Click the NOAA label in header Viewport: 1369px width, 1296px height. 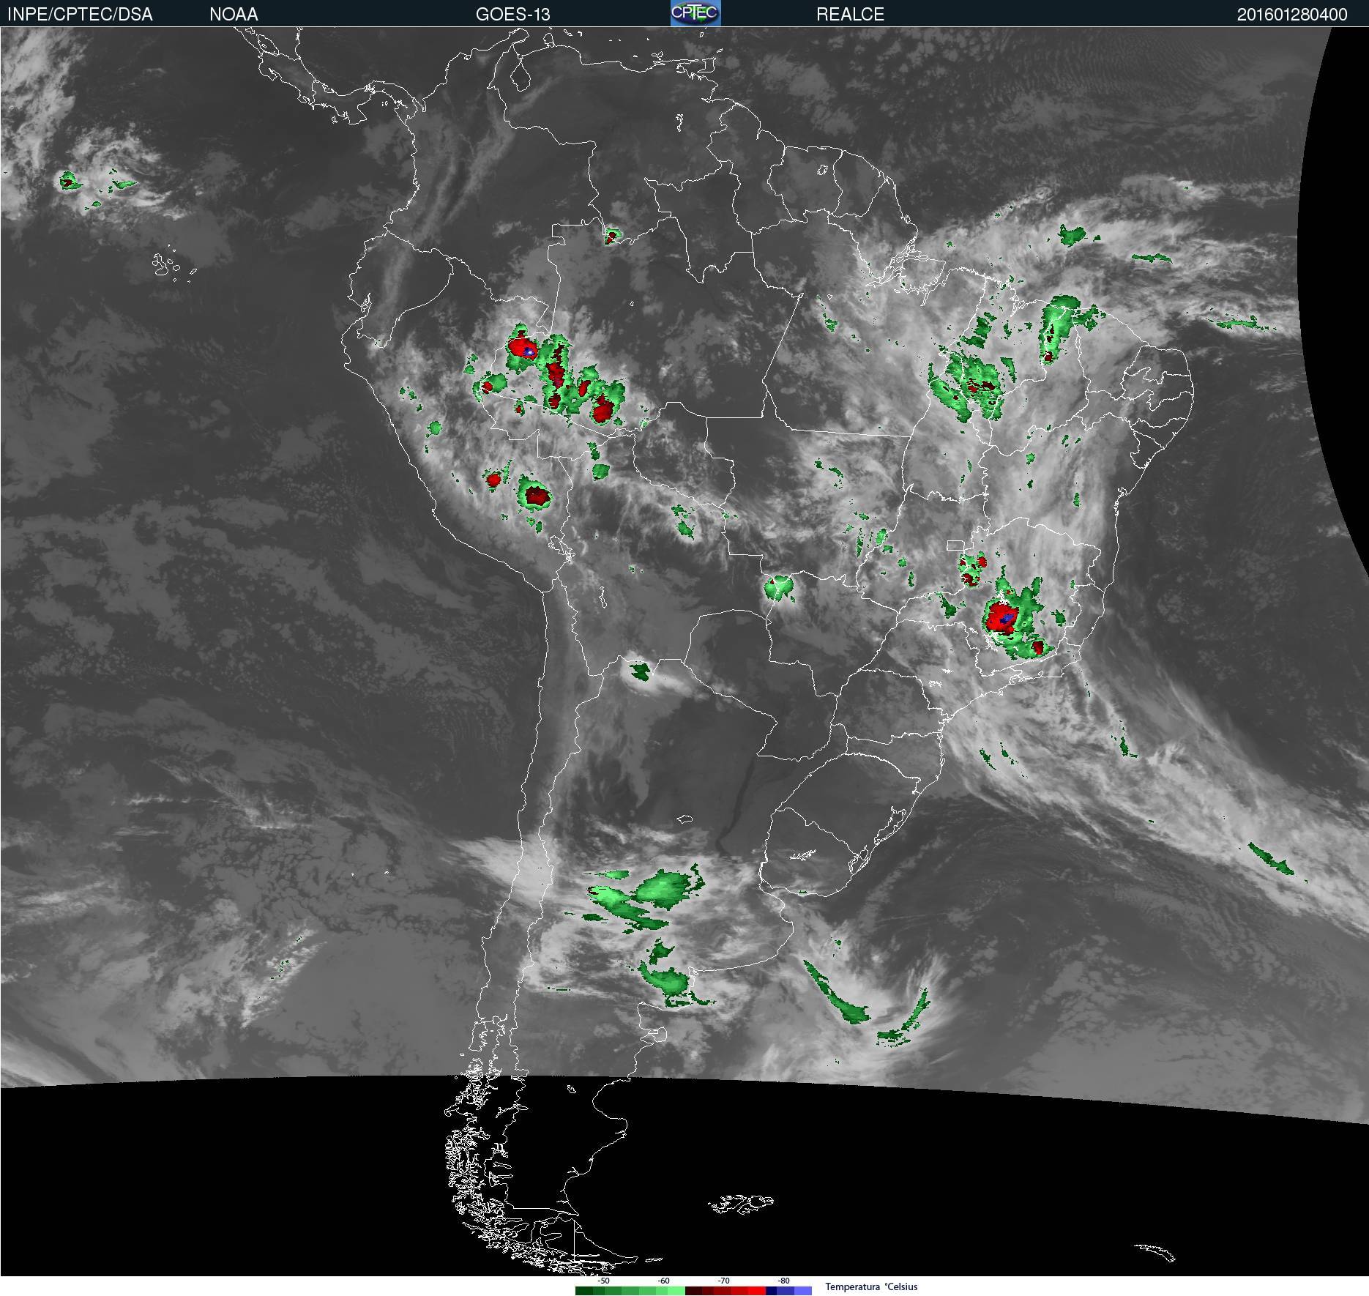click(x=234, y=14)
